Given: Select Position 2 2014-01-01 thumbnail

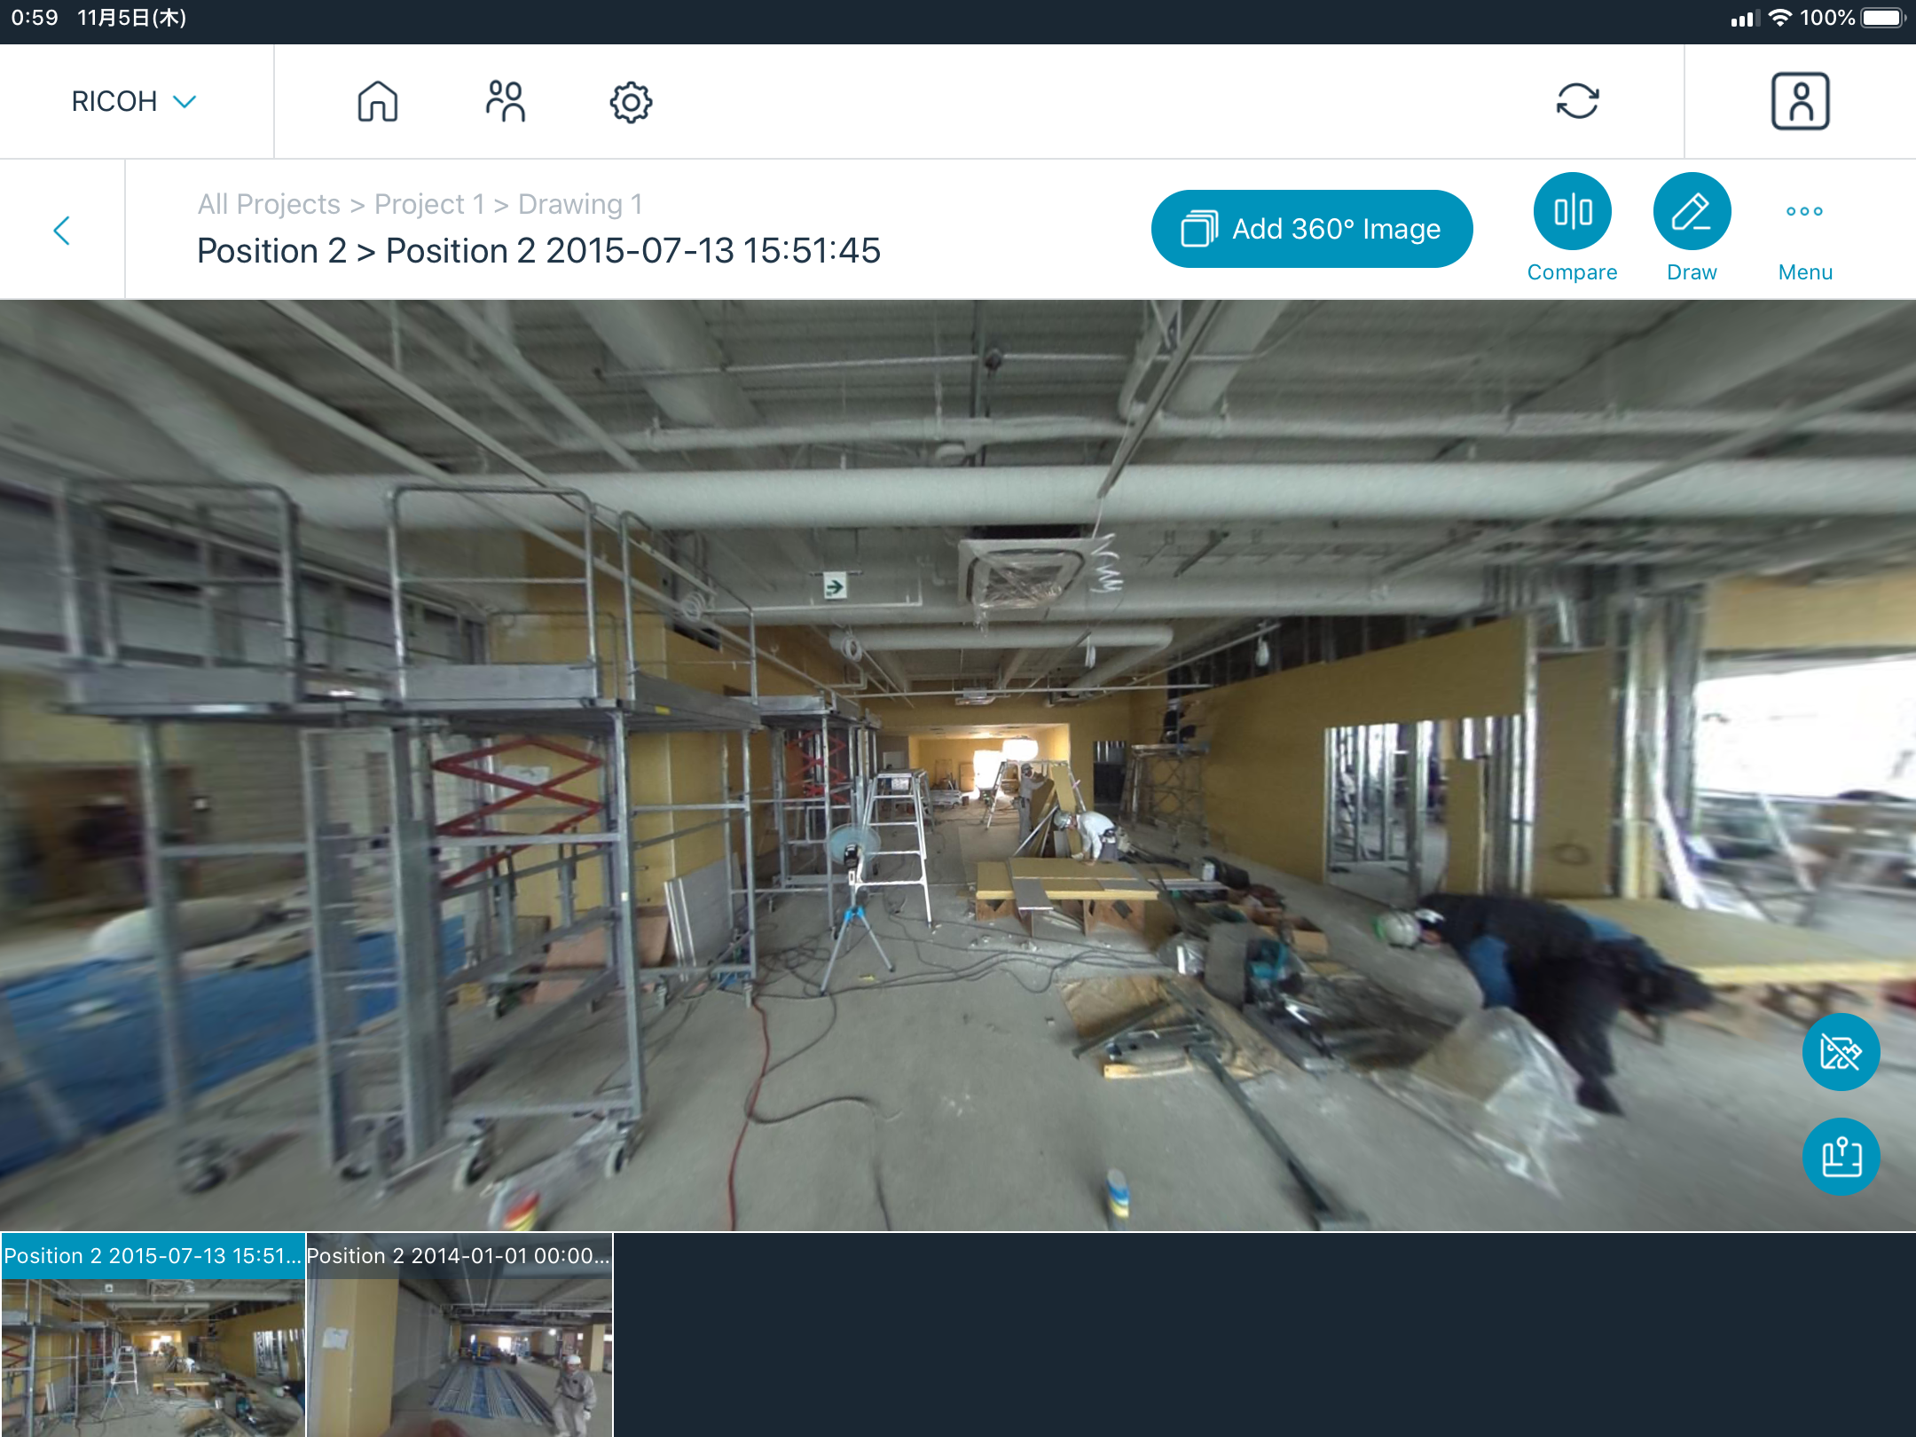Looking at the screenshot, I should point(459,1335).
